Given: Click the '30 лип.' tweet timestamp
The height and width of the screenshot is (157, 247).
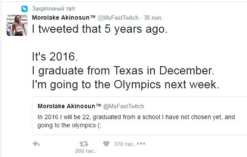Looking at the screenshot, I should [153, 17].
